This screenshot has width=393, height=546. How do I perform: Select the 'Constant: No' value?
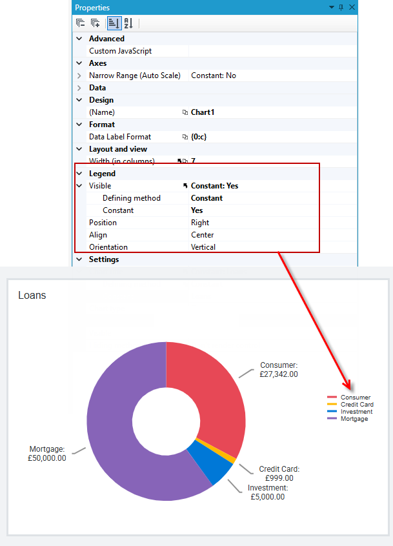tap(214, 76)
